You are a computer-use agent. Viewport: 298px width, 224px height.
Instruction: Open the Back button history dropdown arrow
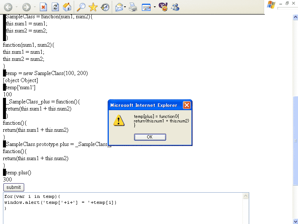(16, 7)
